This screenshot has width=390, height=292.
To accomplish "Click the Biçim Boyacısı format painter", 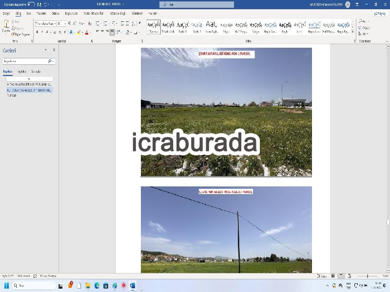I will 20,34.
